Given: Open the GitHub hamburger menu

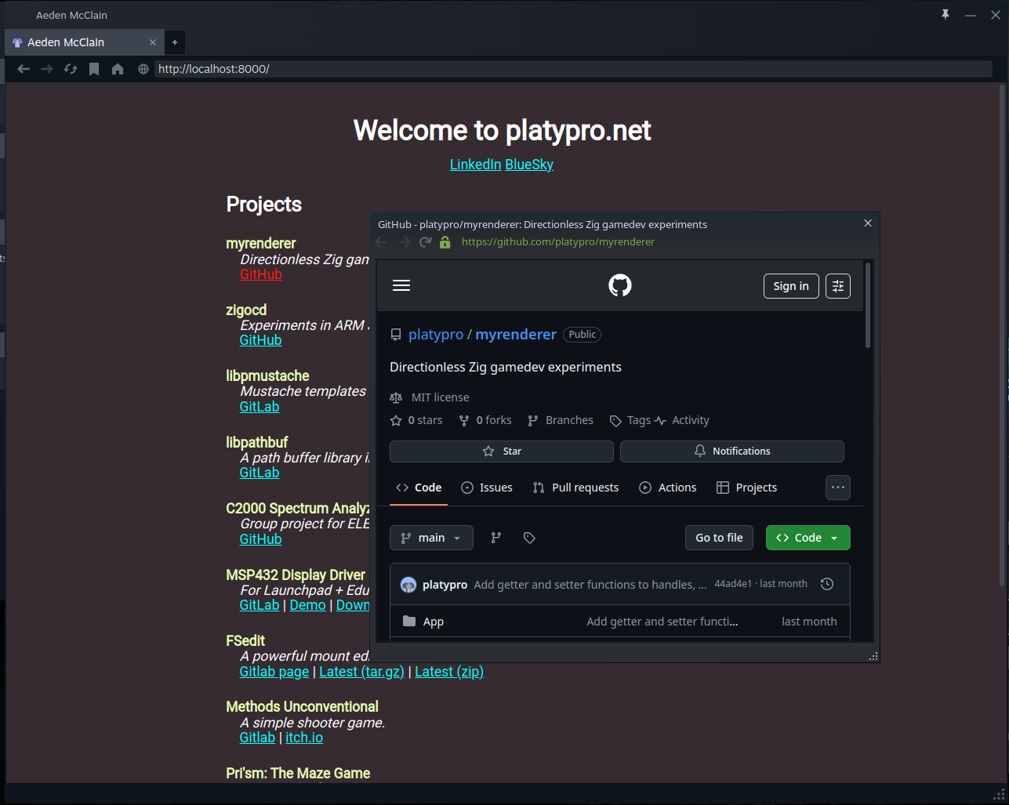Looking at the screenshot, I should 401,285.
